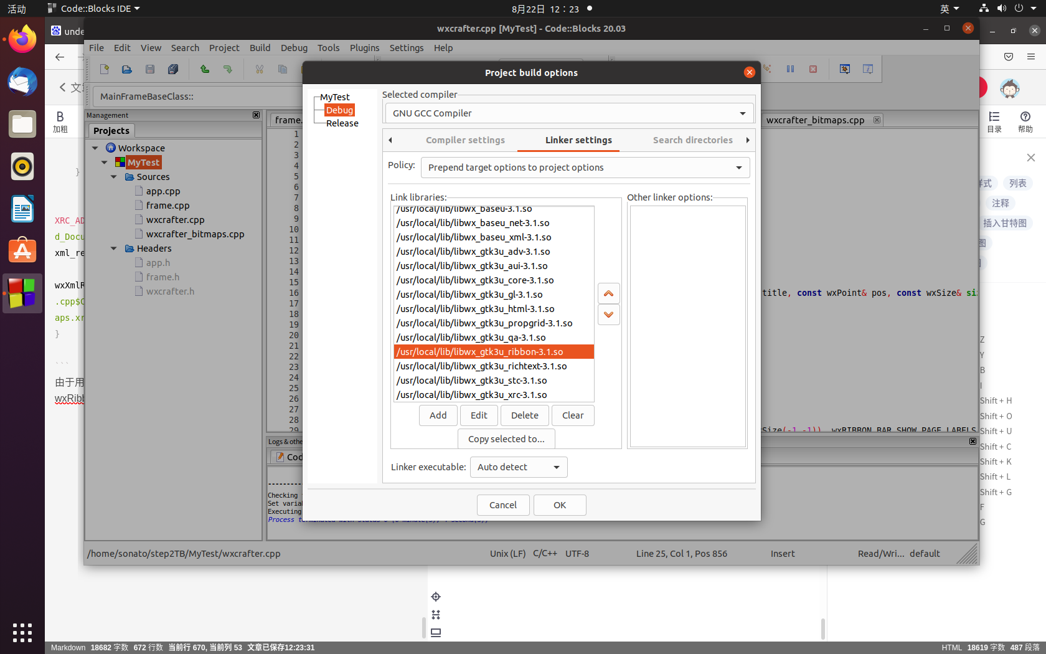This screenshot has width=1046, height=654.
Task: Create a new file via toolbar
Action: pos(104,69)
